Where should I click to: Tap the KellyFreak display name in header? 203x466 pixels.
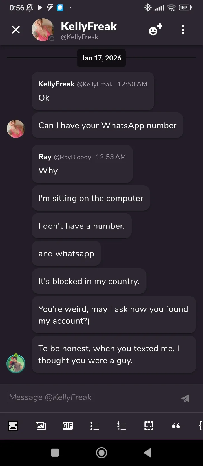(89, 26)
